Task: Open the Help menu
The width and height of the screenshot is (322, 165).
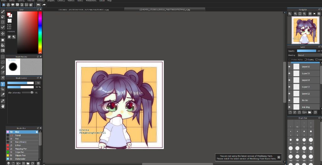Action: [109, 1]
